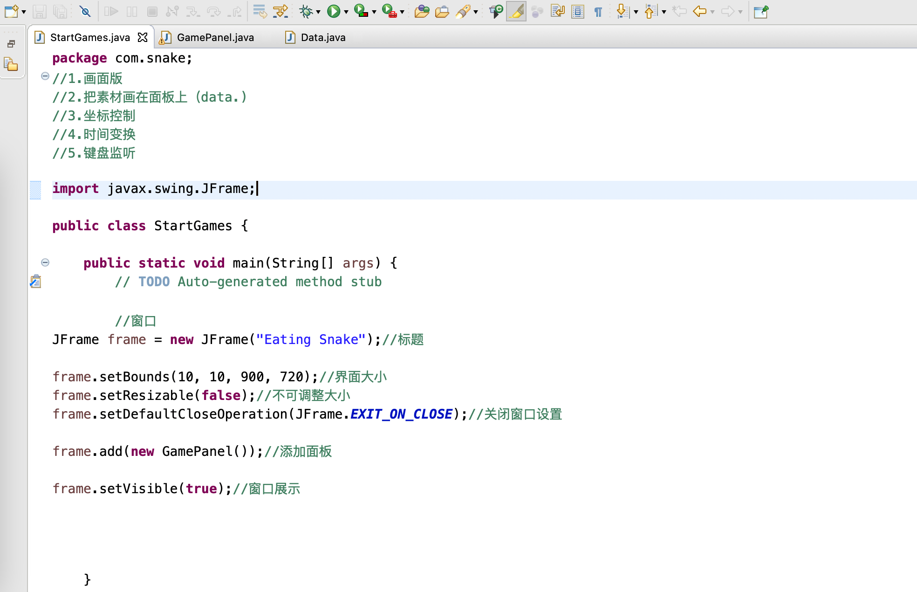Click the Open Type icon
The width and height of the screenshot is (917, 592).
422,11
